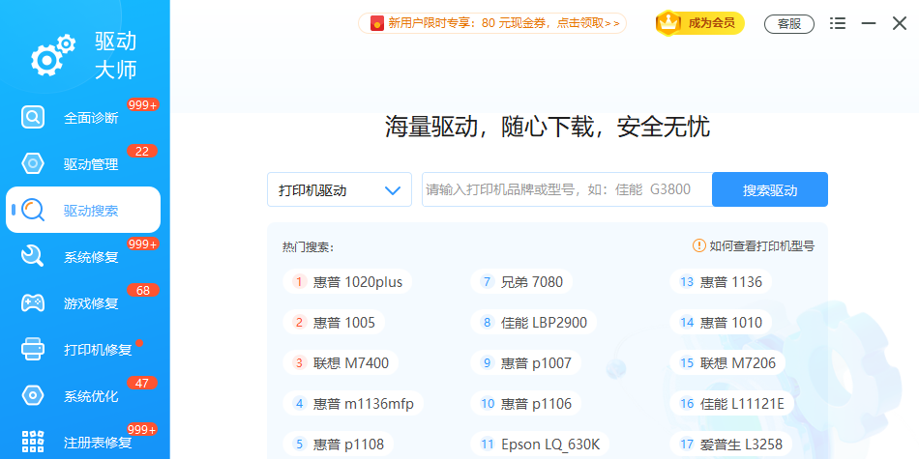Go to 游戏修复 menu item

click(83, 302)
